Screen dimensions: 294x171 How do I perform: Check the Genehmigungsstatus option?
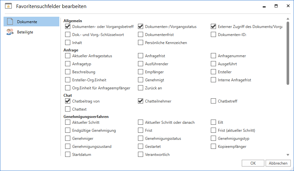pyautogui.click(x=141, y=139)
